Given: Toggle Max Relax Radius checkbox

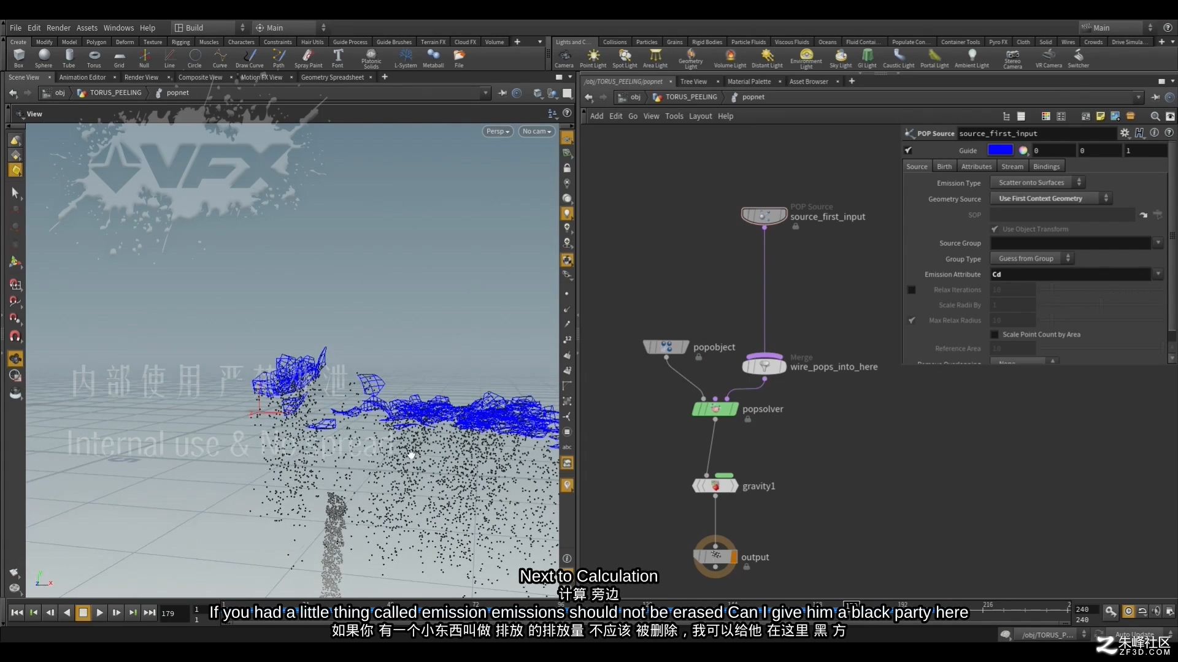Looking at the screenshot, I should (912, 321).
